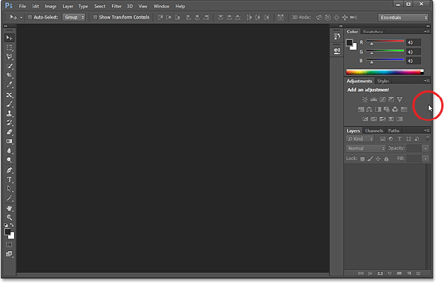Add a Hue/Saturation adjustment
The height and width of the screenshot is (283, 445).
(x=361, y=109)
